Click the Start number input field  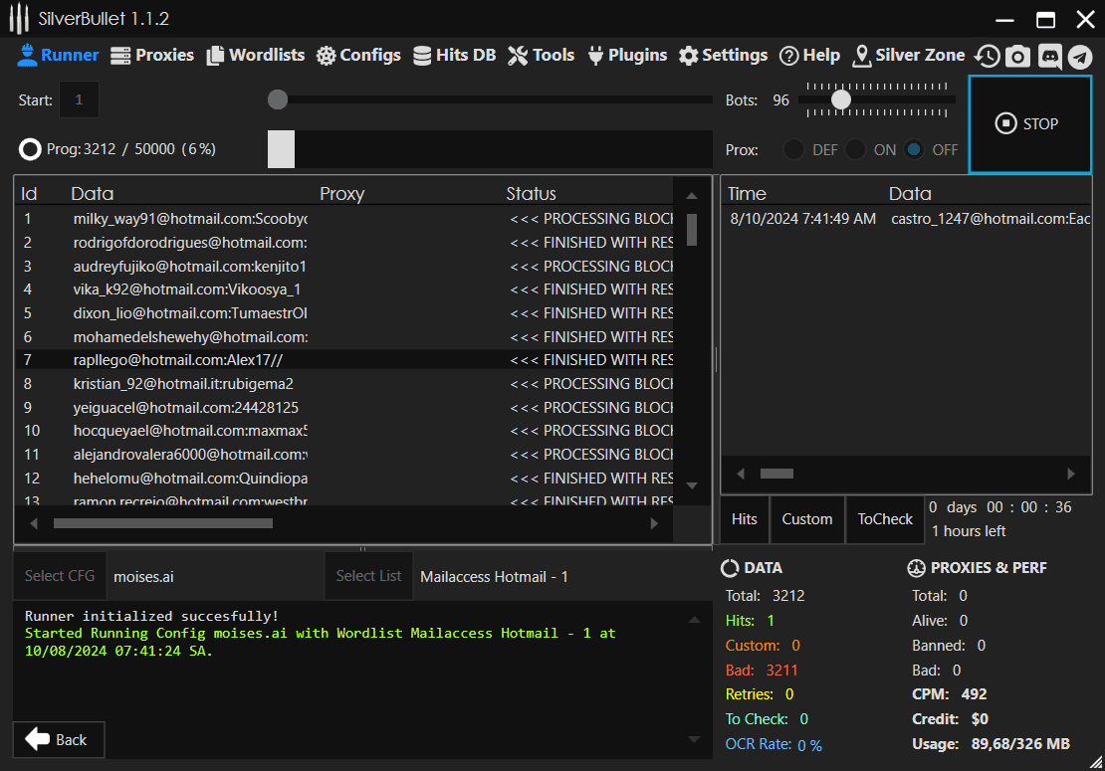[80, 99]
